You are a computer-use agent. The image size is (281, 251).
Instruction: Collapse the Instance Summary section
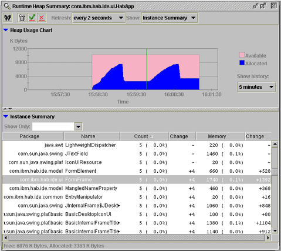point(6,116)
